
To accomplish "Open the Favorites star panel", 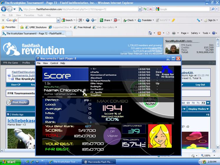I will click(x=9, y=27).
